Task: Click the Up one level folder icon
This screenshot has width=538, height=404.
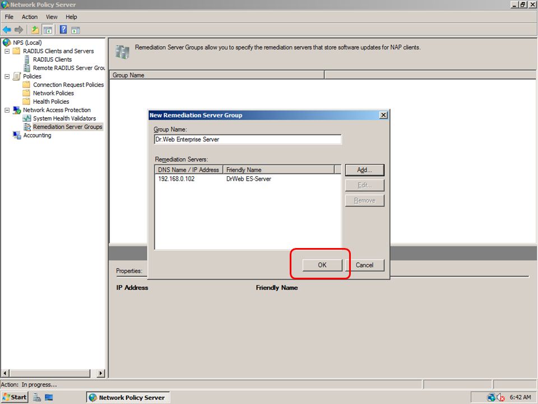Action: coord(35,30)
